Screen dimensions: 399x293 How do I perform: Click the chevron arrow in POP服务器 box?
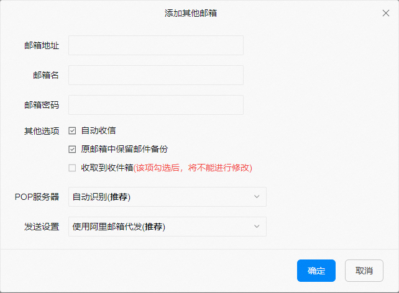click(257, 197)
